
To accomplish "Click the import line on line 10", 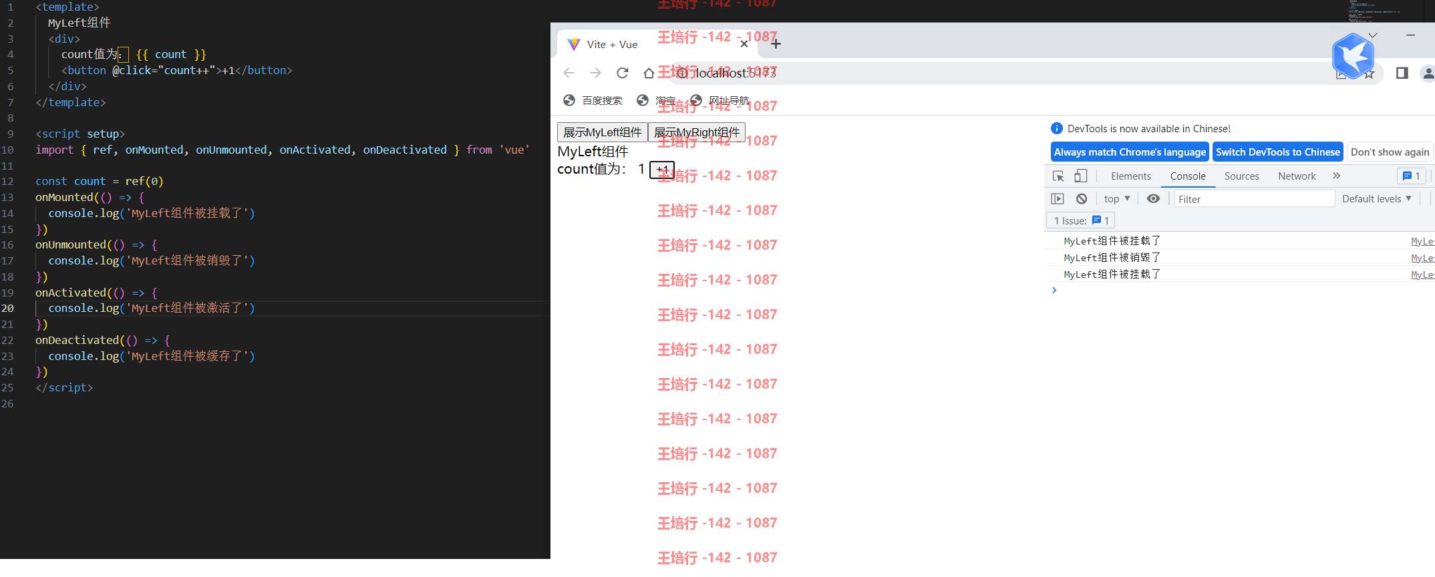I will [283, 150].
